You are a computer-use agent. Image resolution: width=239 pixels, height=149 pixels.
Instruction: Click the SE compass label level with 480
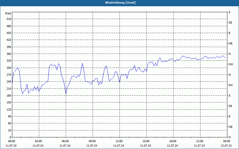point(230,23)
